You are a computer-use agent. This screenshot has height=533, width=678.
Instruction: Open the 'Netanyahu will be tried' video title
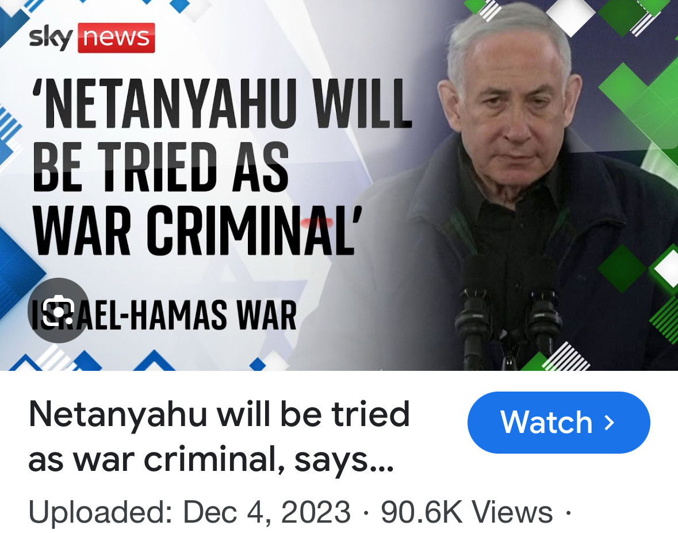tap(219, 436)
